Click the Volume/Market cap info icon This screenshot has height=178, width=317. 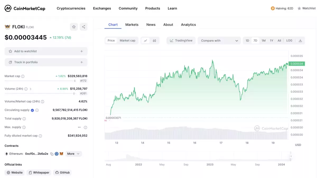point(43,102)
